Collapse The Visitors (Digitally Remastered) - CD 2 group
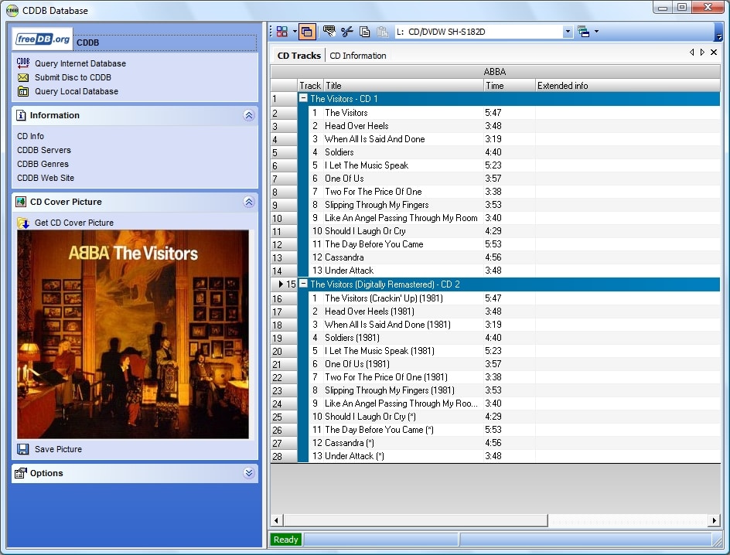Viewport: 730px width, 555px height. 303,284
